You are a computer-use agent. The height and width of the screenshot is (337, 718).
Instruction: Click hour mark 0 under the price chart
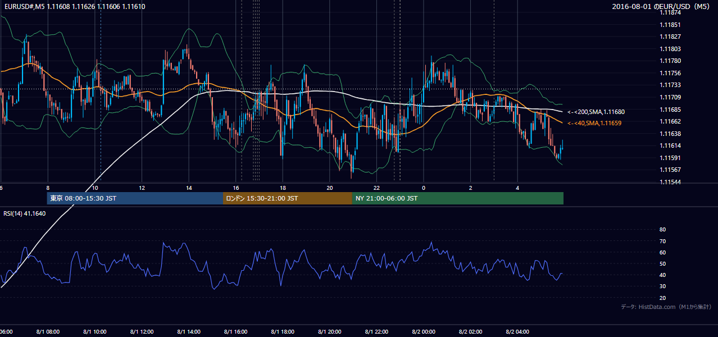point(424,188)
